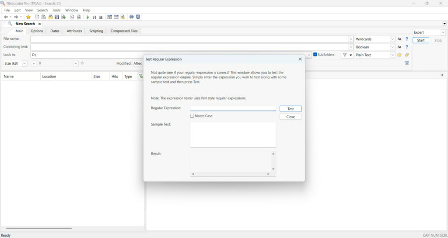Click the File name input field

click(x=189, y=39)
